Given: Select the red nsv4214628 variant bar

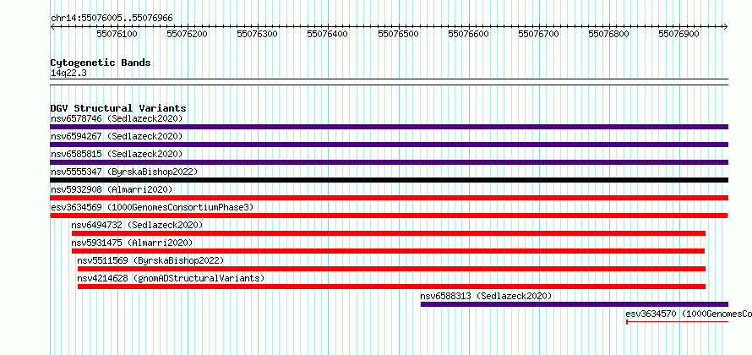Looking at the screenshot, I should pyautogui.click(x=391, y=287).
